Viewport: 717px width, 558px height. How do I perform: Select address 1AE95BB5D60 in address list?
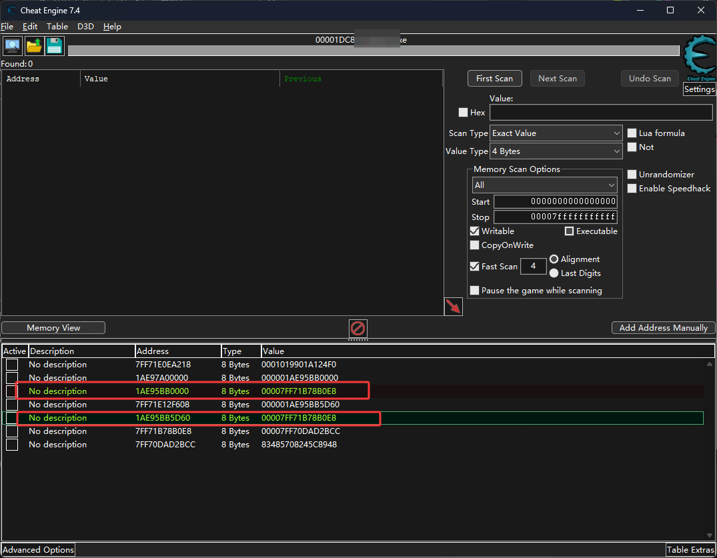pos(163,418)
